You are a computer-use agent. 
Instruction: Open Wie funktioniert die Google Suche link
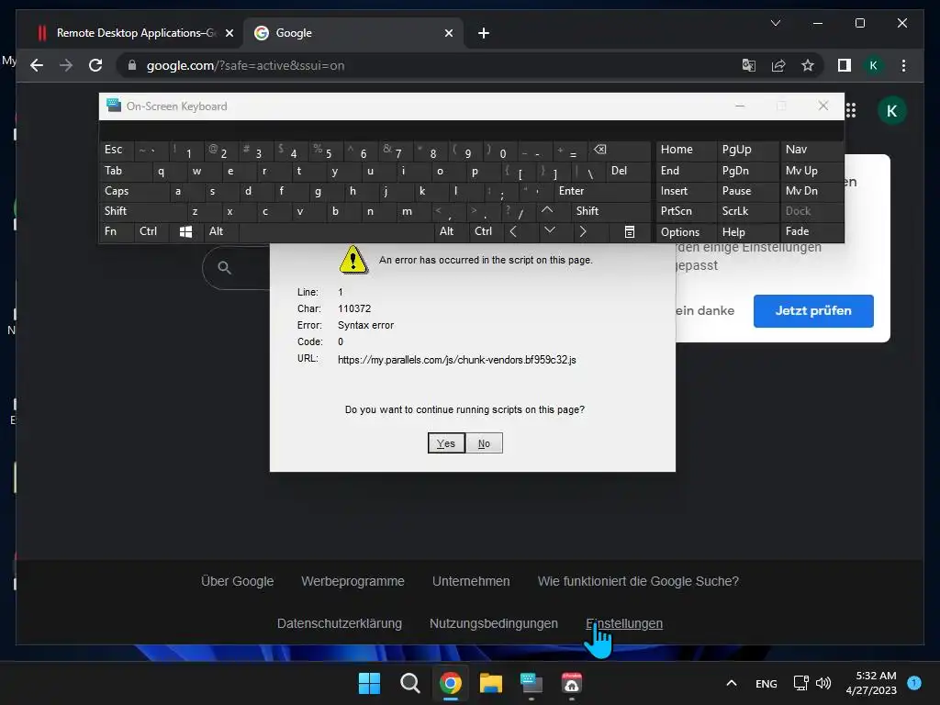[638, 581]
